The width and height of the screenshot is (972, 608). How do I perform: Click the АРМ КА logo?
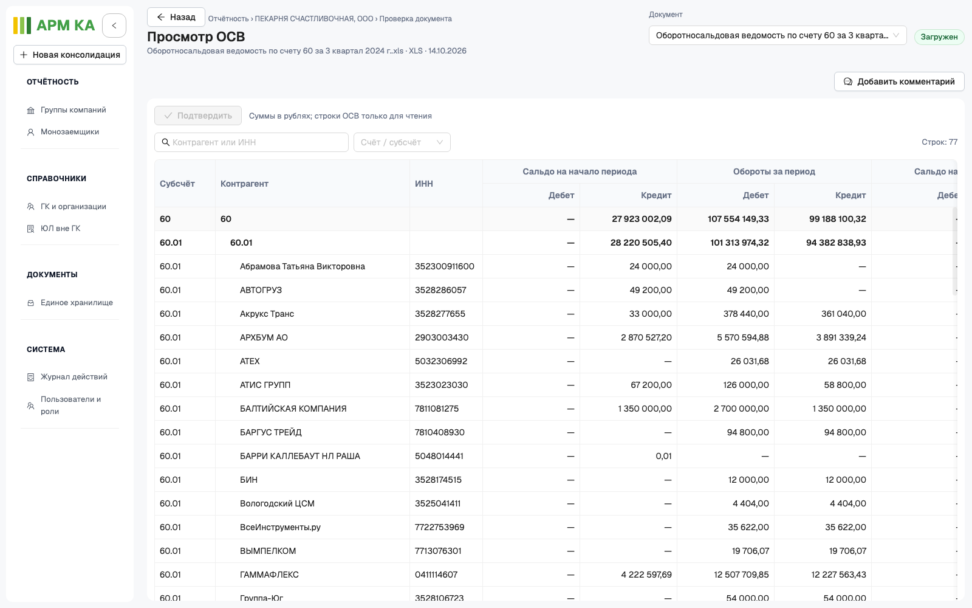(x=54, y=26)
